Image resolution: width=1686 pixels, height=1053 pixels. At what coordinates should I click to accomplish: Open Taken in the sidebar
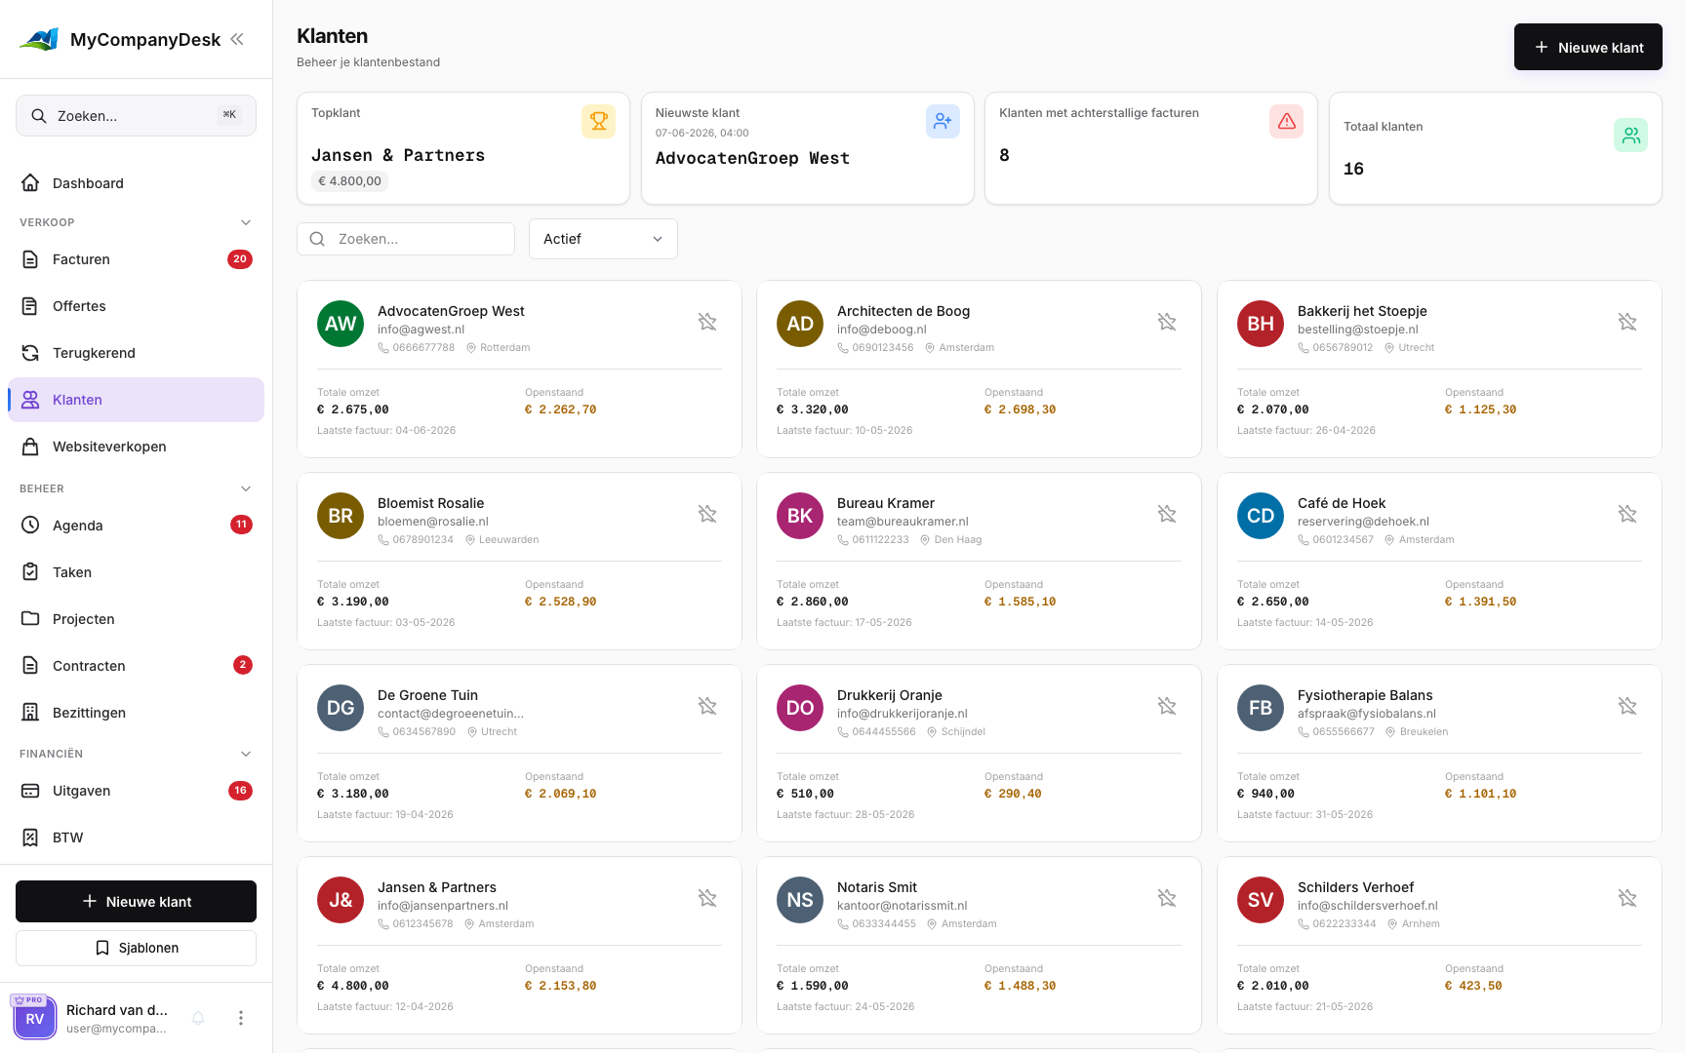click(136, 572)
